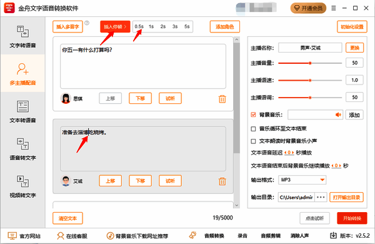Insert a 2s pause
The height and width of the screenshot is (244, 375).
[x=163, y=26]
